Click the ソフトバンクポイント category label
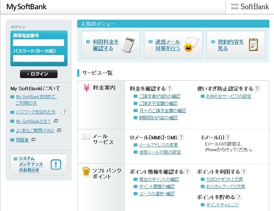Image resolution: width=274 pixels, height=211 pixels. pos(107,173)
